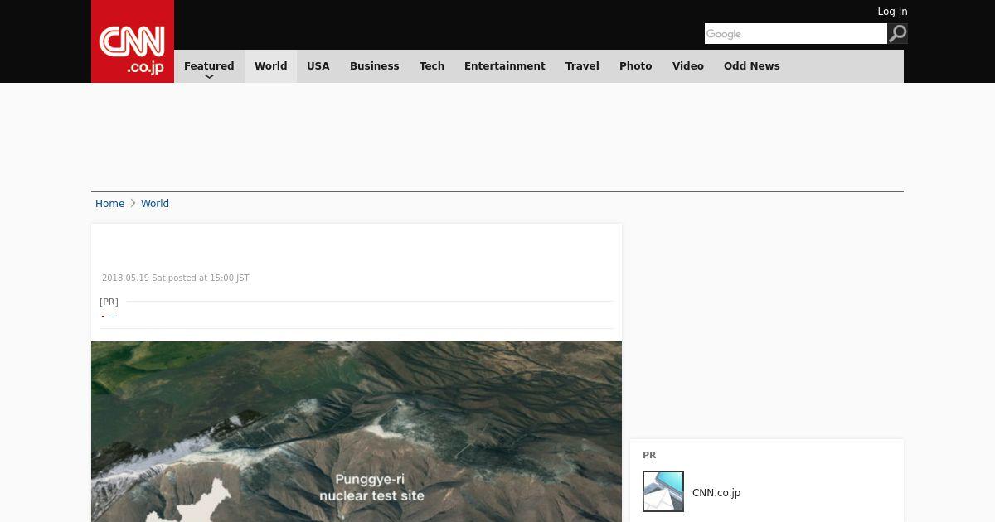
Task: Open the CNN.co.jp mail thumbnail icon
Action: (x=663, y=491)
